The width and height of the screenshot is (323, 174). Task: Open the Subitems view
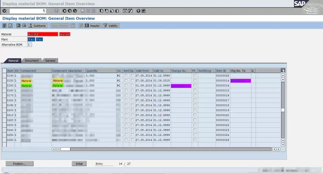point(37,26)
